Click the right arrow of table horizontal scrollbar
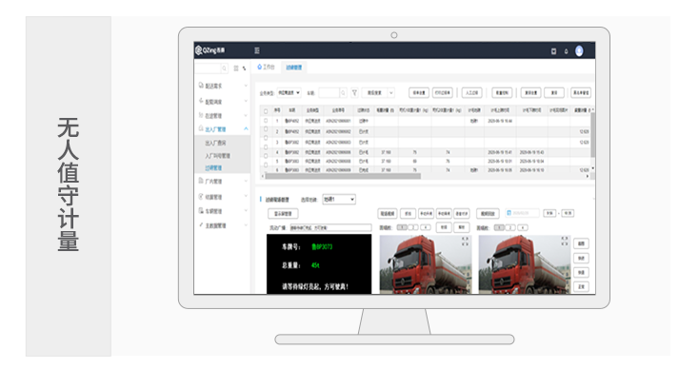Screen dimensions: 699x369 tap(588, 176)
